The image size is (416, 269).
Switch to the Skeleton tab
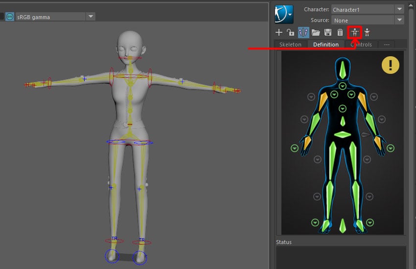(290, 45)
